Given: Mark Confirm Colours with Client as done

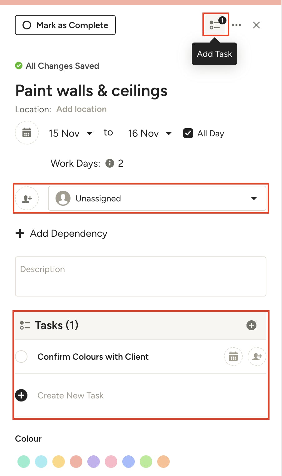Looking at the screenshot, I should pos(21,357).
